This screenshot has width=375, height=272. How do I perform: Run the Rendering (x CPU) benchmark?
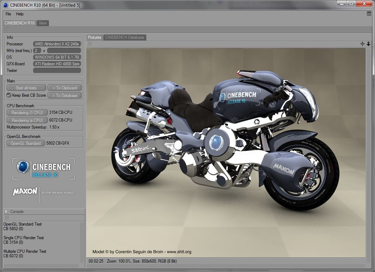(27, 120)
